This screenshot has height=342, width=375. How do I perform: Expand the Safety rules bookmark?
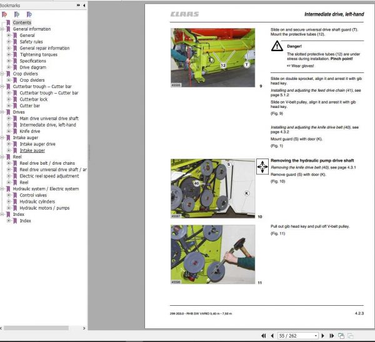tap(9, 42)
